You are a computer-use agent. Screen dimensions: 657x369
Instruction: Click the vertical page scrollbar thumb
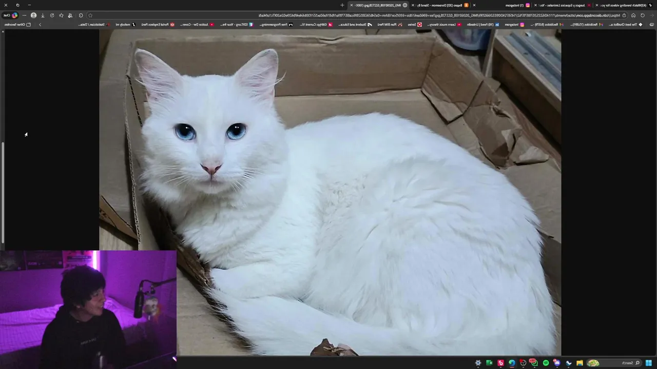(3, 192)
